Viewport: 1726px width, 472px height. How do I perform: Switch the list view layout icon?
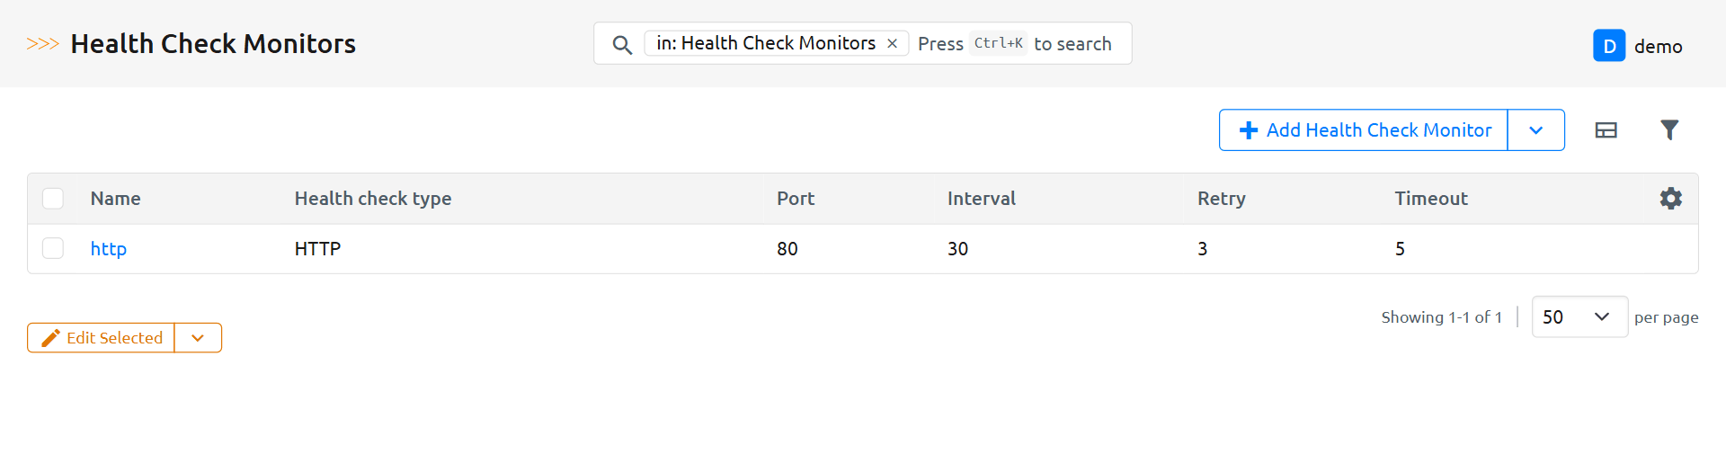point(1606,130)
